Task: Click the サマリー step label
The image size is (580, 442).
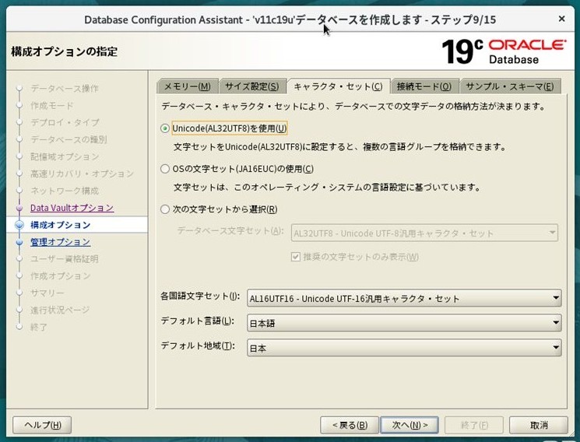Action: click(47, 293)
